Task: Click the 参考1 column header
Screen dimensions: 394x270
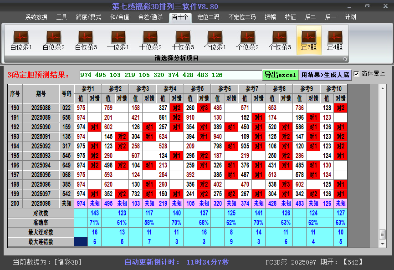Action: (x=88, y=89)
